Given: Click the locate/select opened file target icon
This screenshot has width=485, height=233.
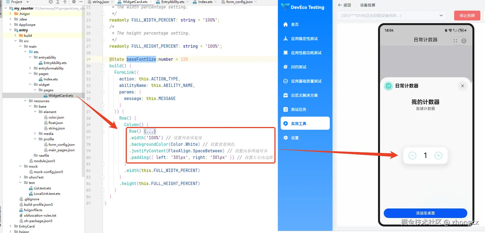Looking at the screenshot, I should [51, 2].
